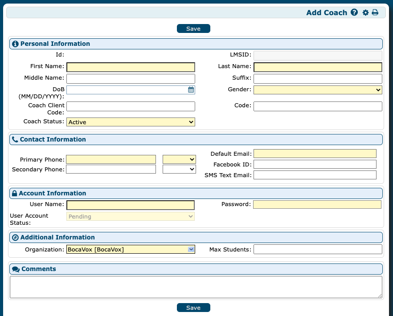Click the phone icon on Contact Information header
Image resolution: width=393 pixels, height=316 pixels.
(15, 139)
